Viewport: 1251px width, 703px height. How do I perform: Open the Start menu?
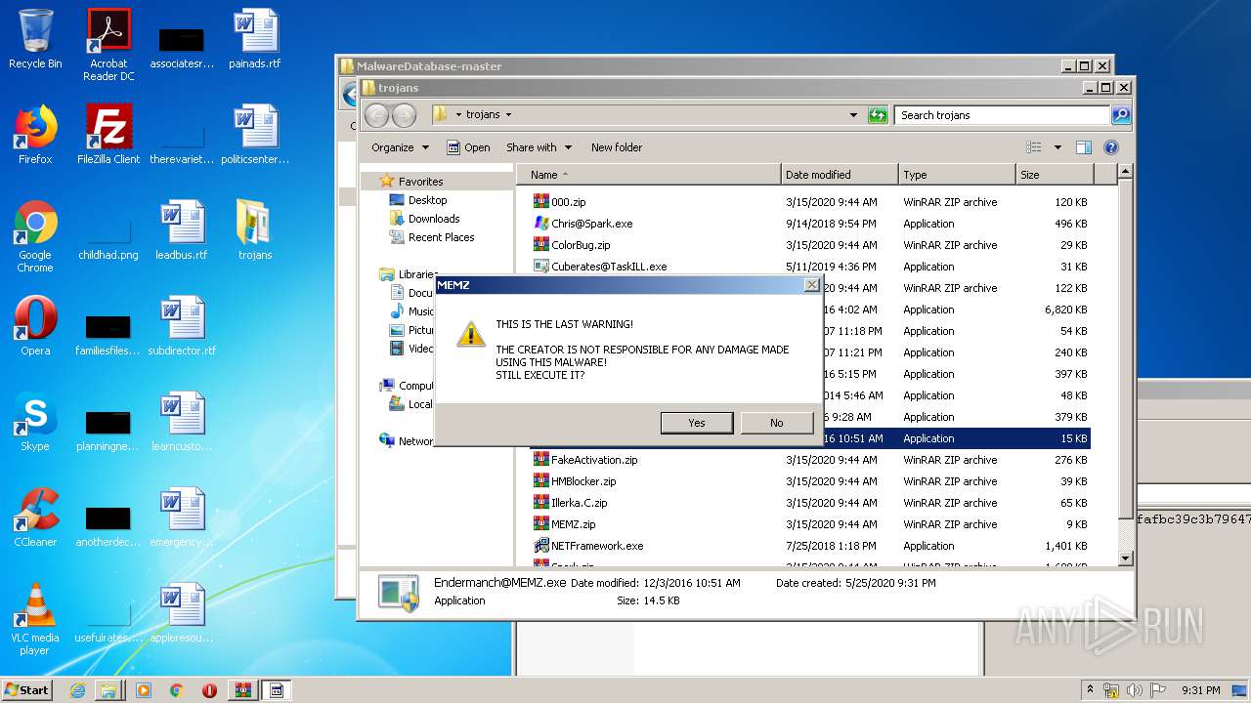pos(27,689)
